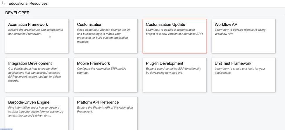Open the Mobile Framework card
This screenshot has height=130, width=285.
[x=106, y=75]
